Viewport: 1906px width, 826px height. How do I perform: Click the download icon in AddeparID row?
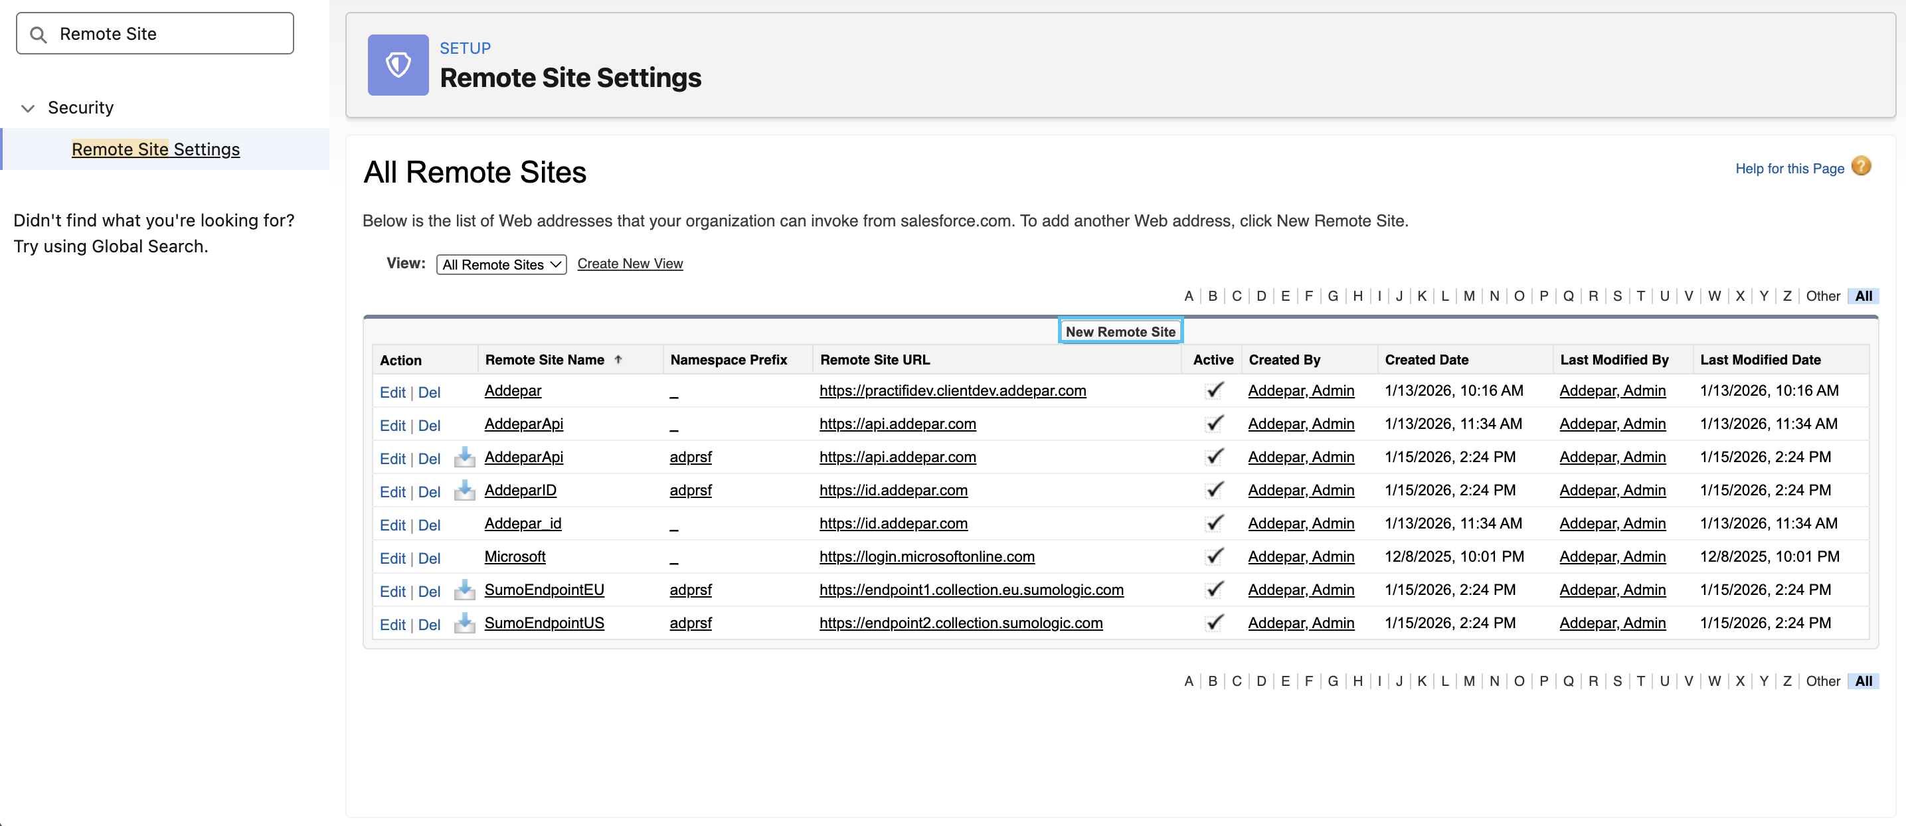(464, 490)
